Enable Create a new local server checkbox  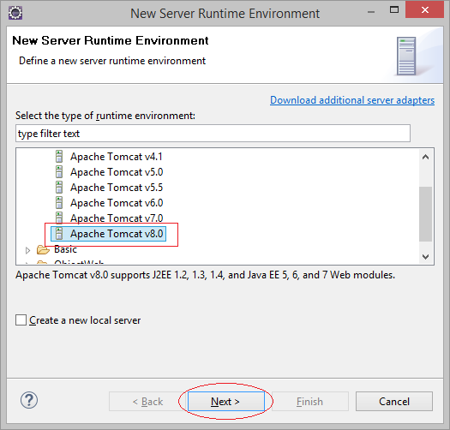[21, 320]
